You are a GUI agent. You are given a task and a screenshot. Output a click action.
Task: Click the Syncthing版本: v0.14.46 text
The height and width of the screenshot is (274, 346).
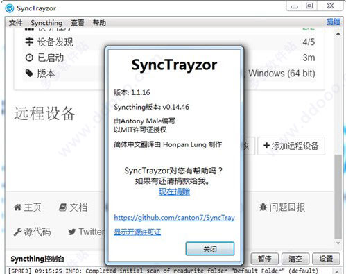[x=151, y=107]
